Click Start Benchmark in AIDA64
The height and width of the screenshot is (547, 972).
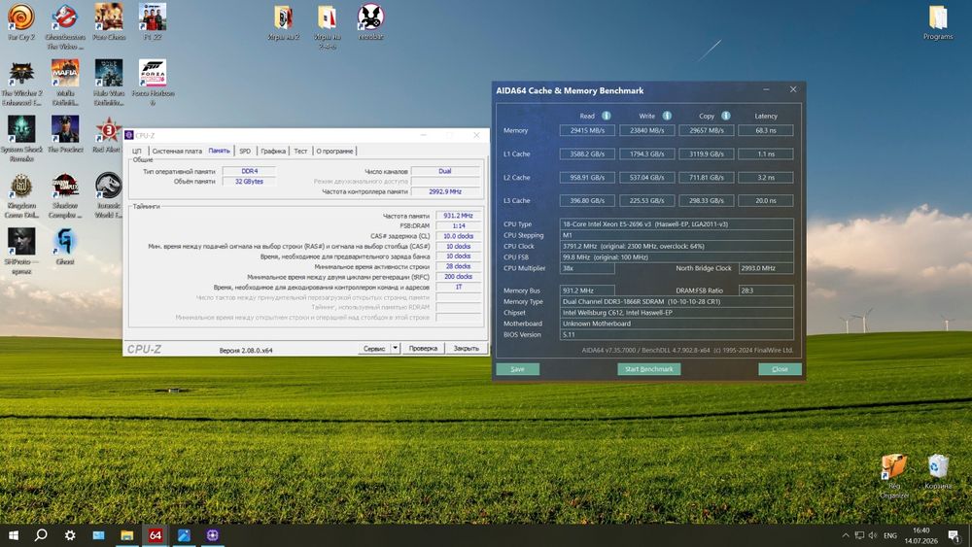[x=649, y=369]
